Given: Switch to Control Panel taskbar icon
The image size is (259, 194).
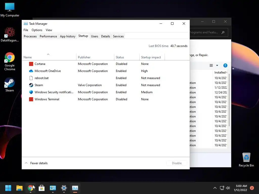Looking at the screenshot, I should pyautogui.click(x=53, y=188).
